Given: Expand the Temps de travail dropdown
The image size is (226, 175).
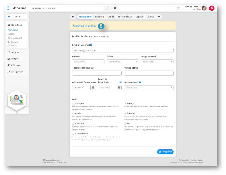Looking at the screenshot, I should pos(157,62).
